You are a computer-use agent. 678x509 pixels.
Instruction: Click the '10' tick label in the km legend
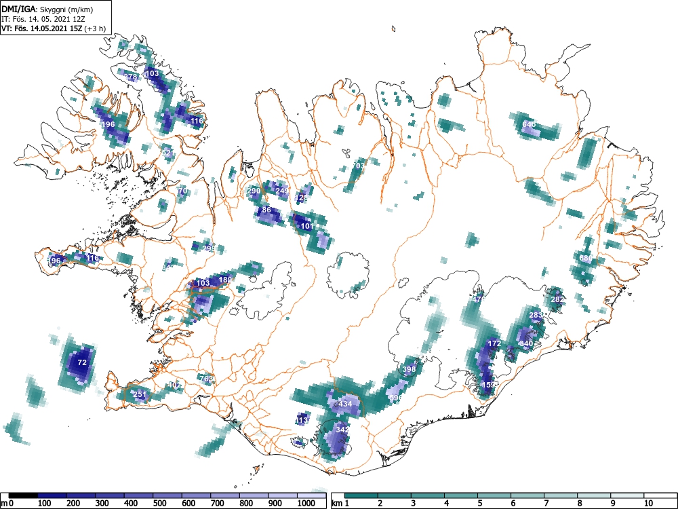point(647,504)
